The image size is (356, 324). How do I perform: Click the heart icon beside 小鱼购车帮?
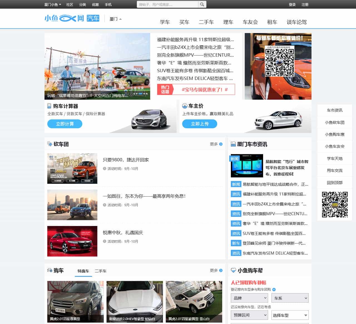click(x=233, y=270)
